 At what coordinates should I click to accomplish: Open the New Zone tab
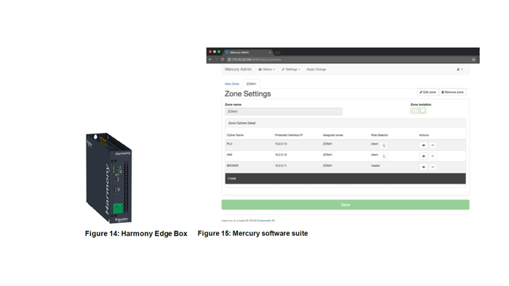pyautogui.click(x=232, y=84)
